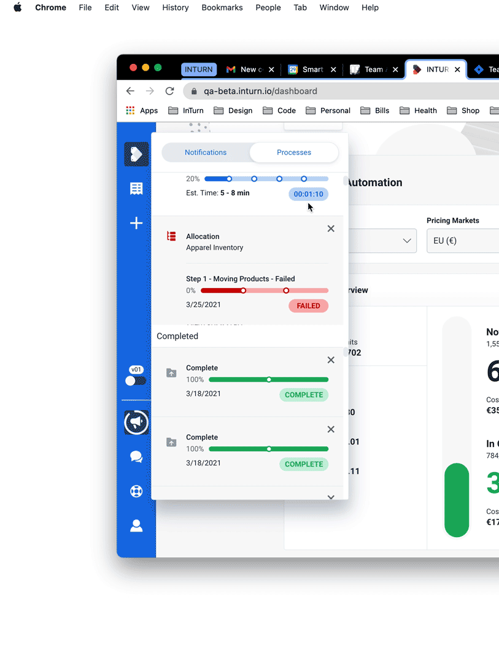Click the highlighted arrow icon atop sidebar
This screenshot has width=499, height=663.
[136, 154]
